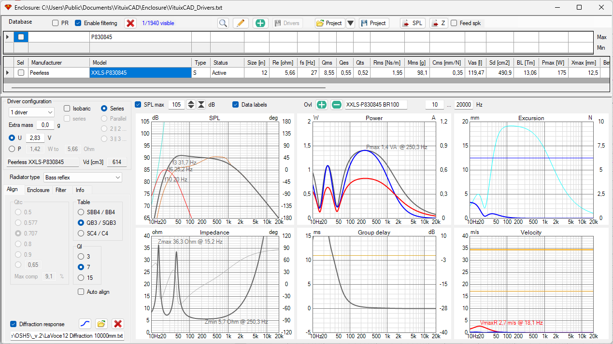Image resolution: width=613 pixels, height=344 pixels.
Task: Select the U voltage radio button
Action: [x=12, y=138]
